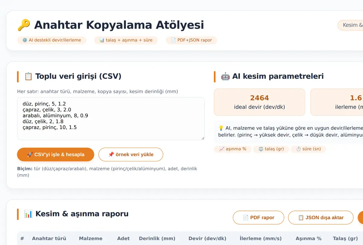Image resolution: width=363 pixels, height=245 pixels.
Task: Click the 'İlerleme (mm/s)' column header
Action: coord(260,238)
